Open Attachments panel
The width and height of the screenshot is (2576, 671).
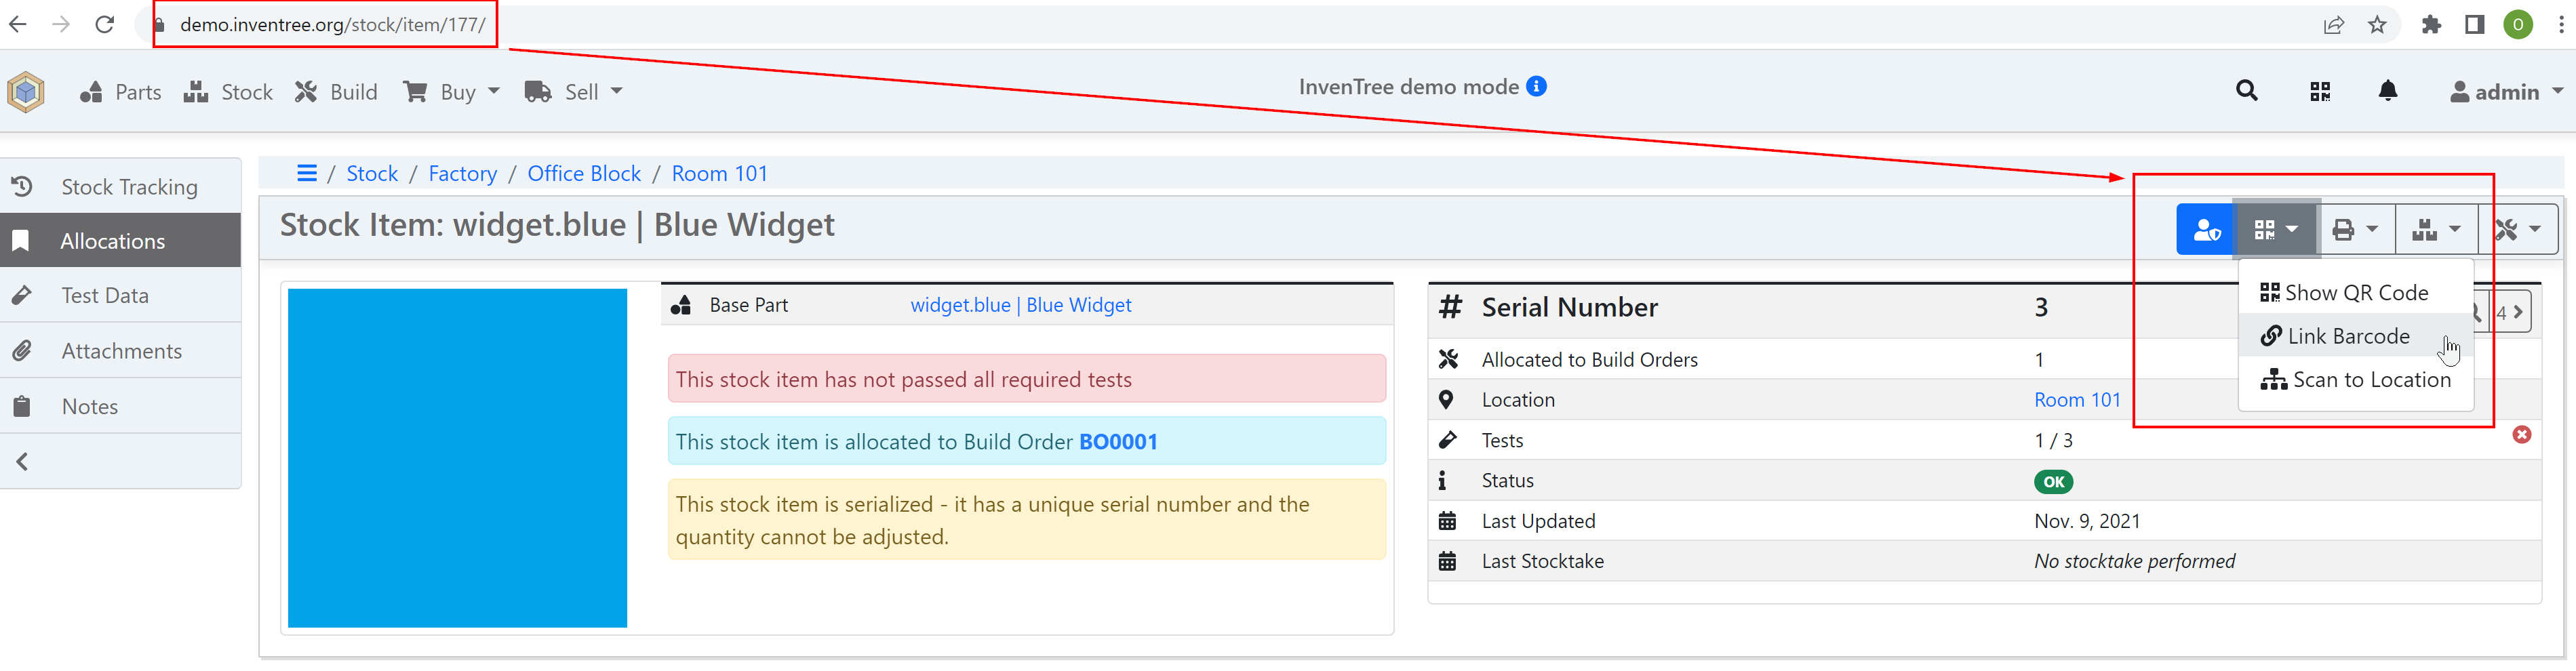coord(120,351)
